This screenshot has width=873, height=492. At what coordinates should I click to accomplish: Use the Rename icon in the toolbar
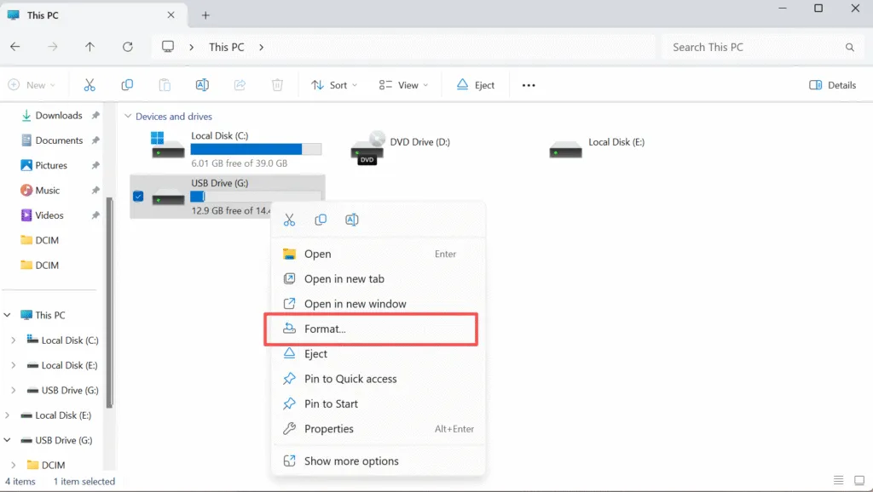point(202,85)
